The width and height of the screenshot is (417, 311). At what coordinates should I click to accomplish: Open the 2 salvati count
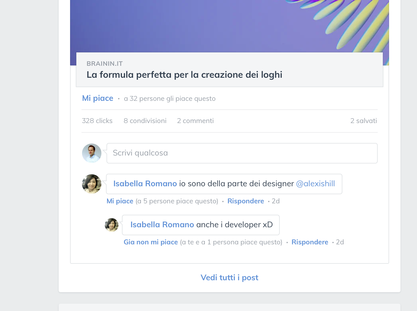363,121
